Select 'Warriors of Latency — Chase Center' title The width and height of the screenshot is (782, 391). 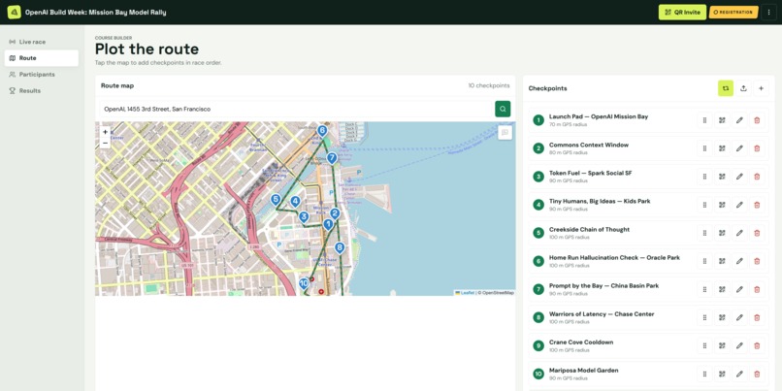[602, 314]
